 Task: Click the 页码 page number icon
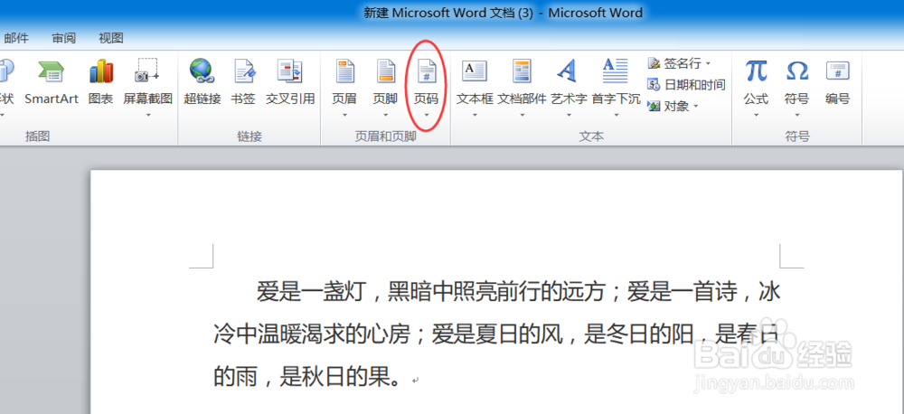(x=426, y=71)
